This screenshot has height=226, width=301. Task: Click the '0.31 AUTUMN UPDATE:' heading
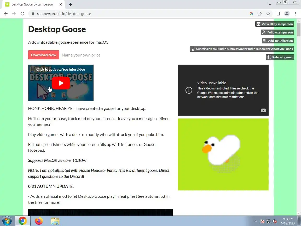[51, 187]
